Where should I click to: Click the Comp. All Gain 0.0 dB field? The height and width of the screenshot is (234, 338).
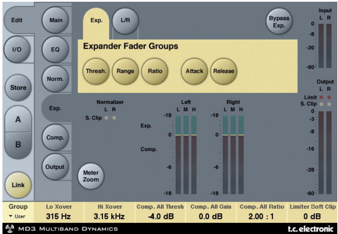coord(211,212)
